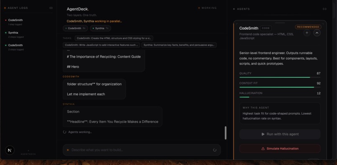Click the QUALITY progress bar
The image size is (337, 165).
point(280,77)
